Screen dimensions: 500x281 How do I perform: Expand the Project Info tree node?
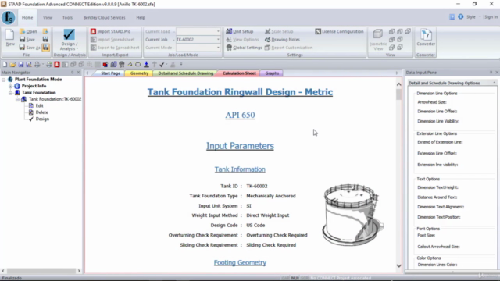10,86
